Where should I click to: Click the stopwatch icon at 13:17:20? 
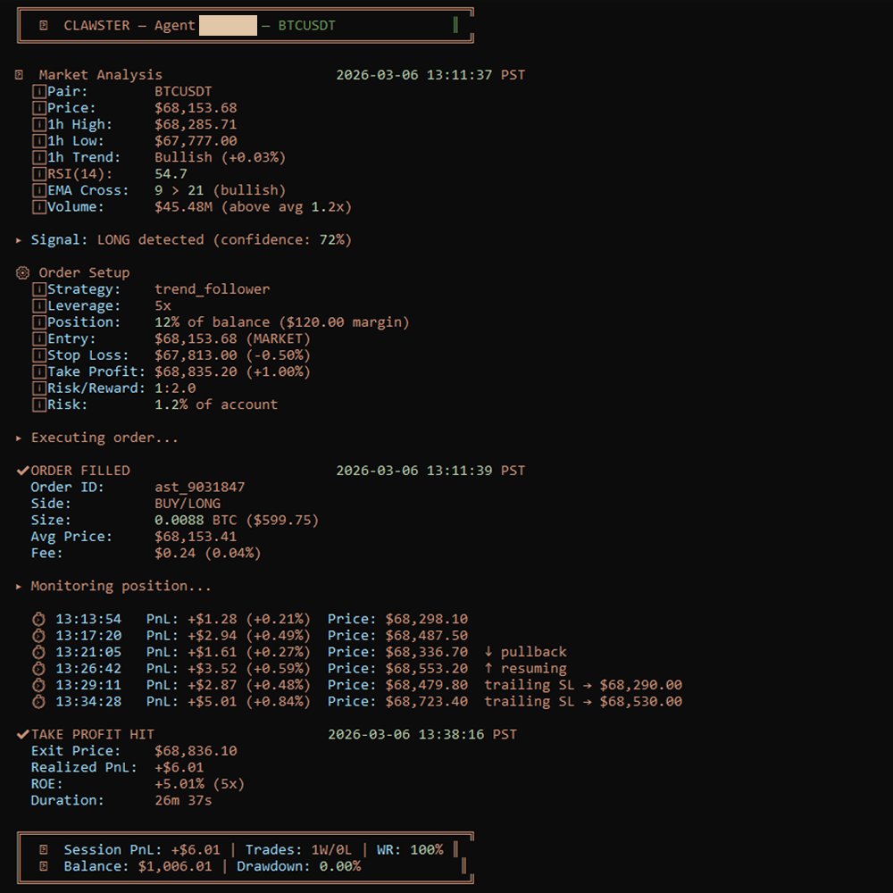pos(38,635)
